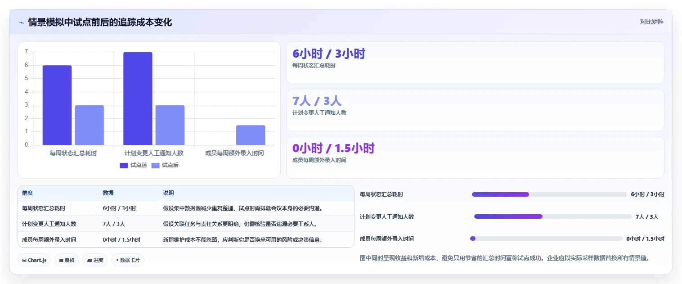Click the 计划变更人工通知人数 progress bar
Viewport: 682px width, 284px height.
(553, 216)
